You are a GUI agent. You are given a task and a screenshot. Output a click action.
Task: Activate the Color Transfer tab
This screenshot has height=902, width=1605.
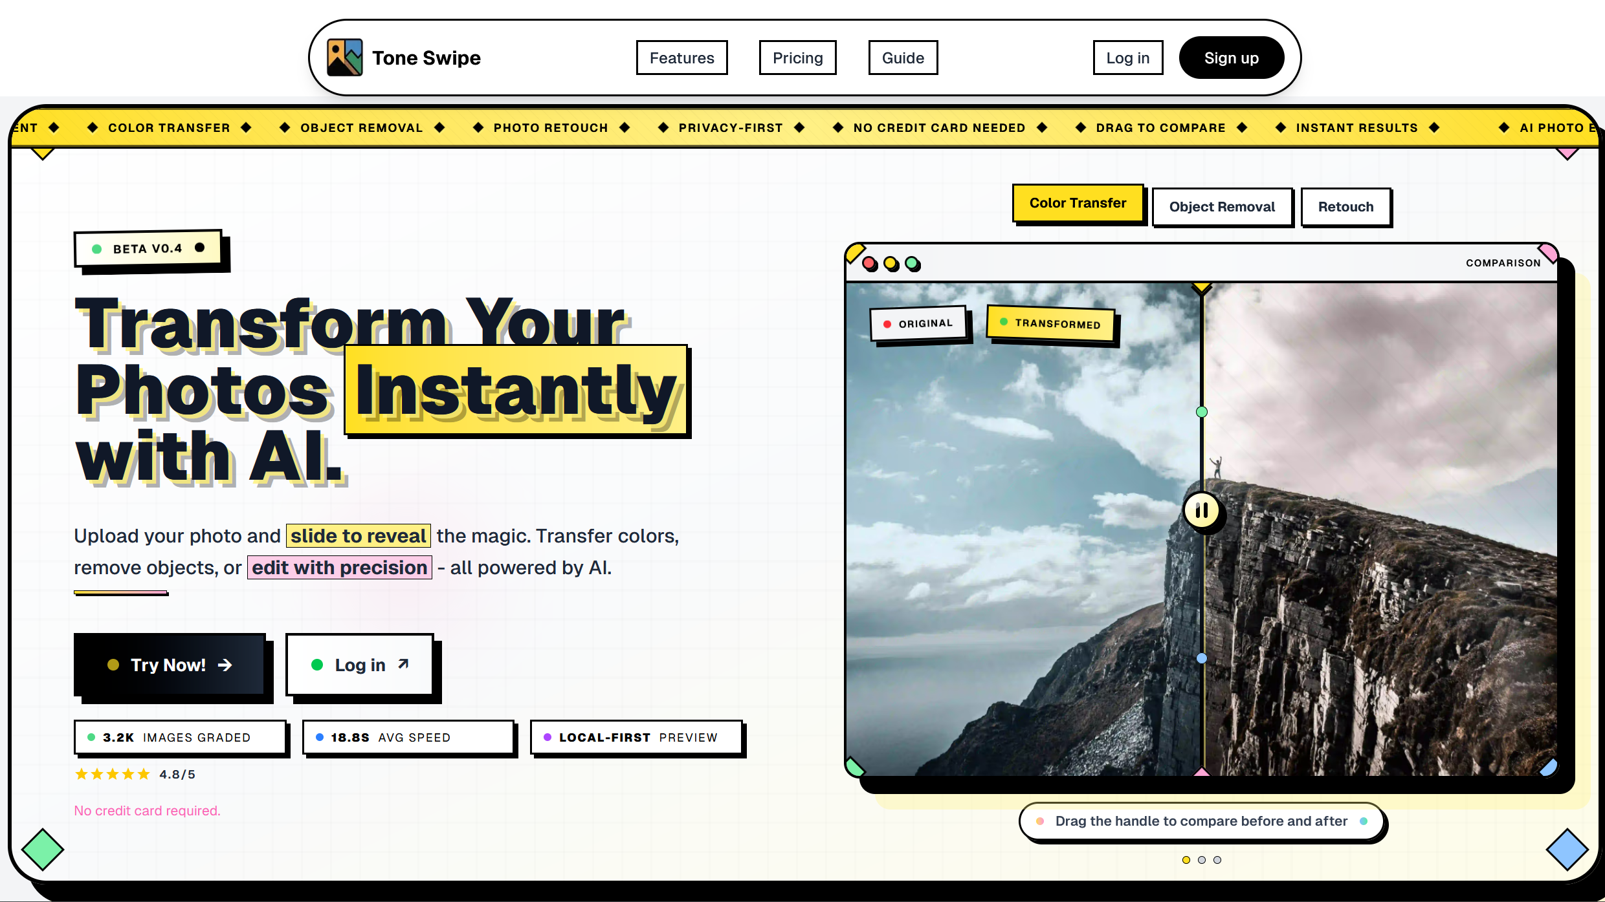[x=1078, y=203]
